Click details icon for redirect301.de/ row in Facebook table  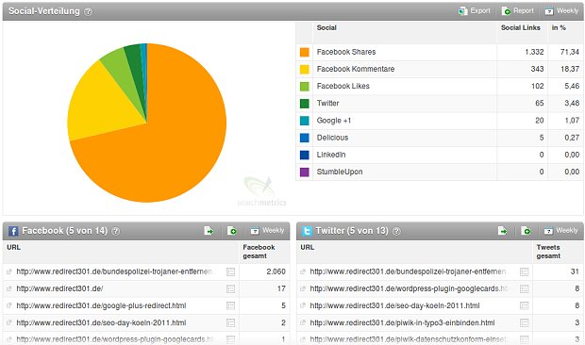coord(230,289)
